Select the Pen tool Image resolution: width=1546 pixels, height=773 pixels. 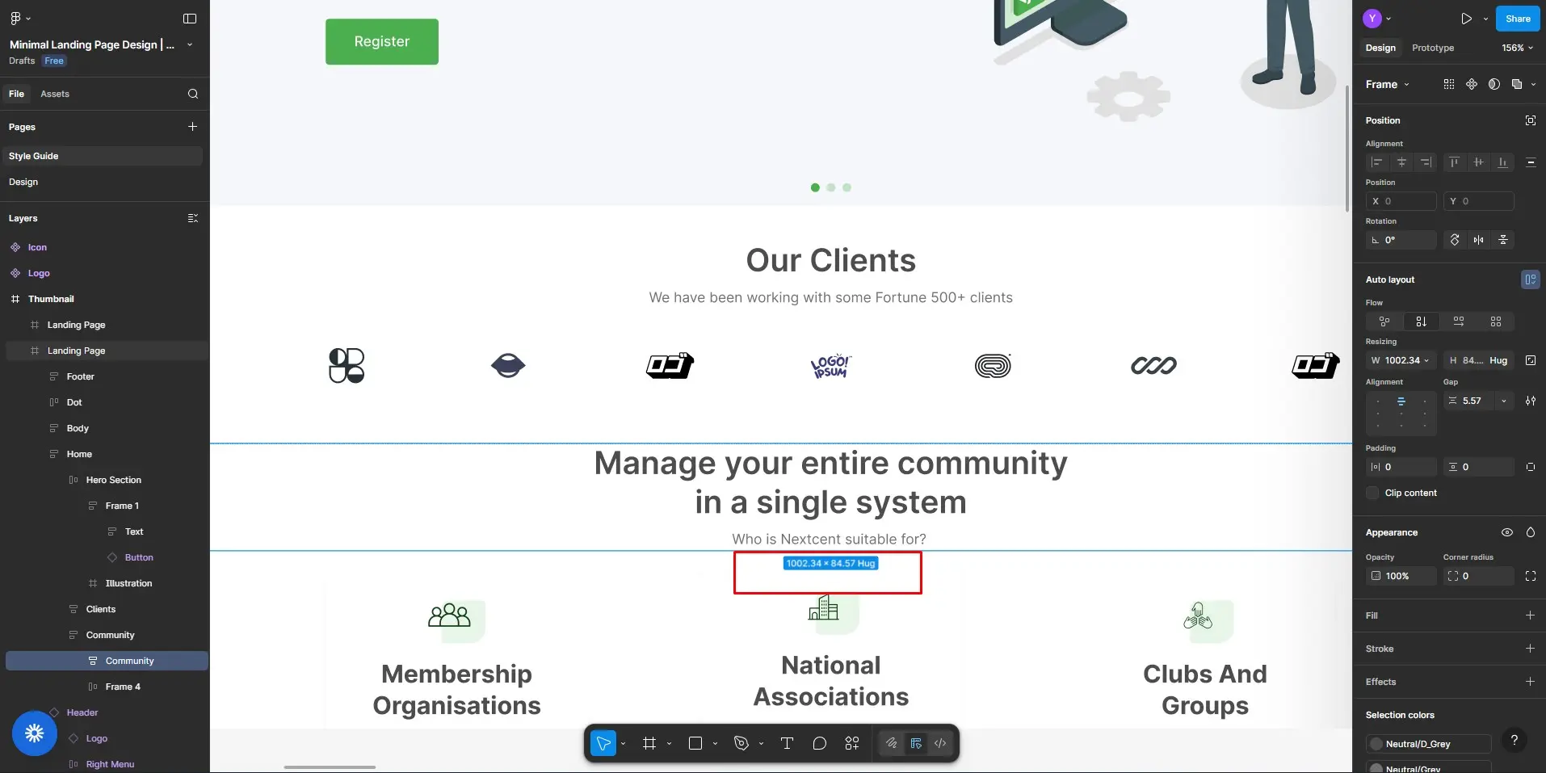point(742,744)
